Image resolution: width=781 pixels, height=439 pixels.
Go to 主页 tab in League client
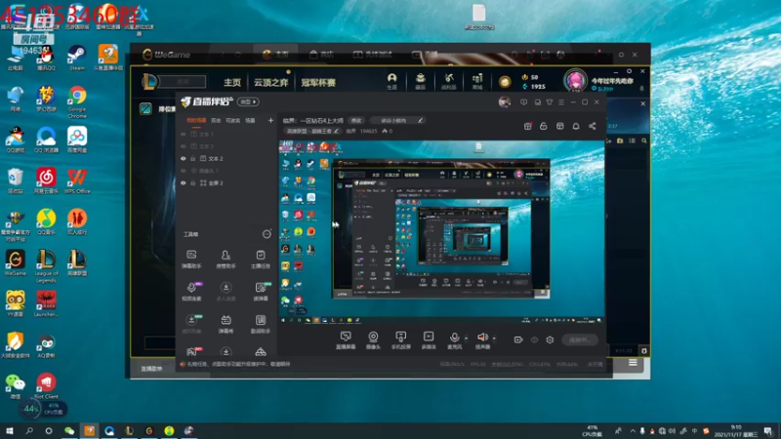coord(232,83)
